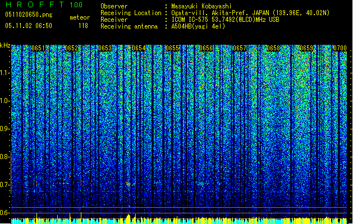Click the Ogata-vill. Akita-Pref. JAPAN location text
This screenshot has height=224, width=353.
click(250, 13)
